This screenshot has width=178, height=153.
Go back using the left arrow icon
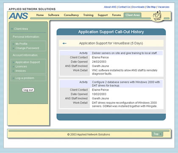point(64,43)
